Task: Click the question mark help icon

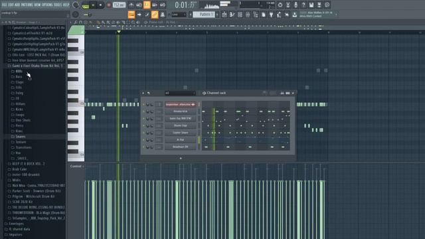Action: tap(303, 5)
